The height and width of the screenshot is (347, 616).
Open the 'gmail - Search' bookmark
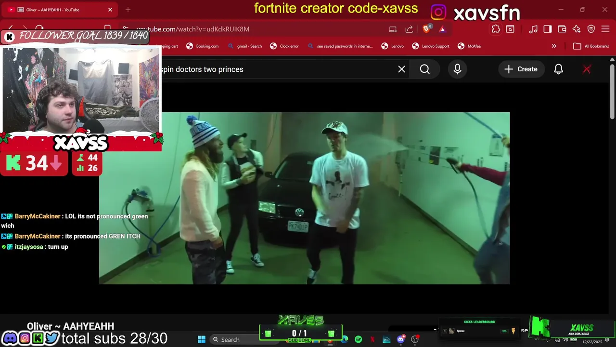click(x=245, y=46)
